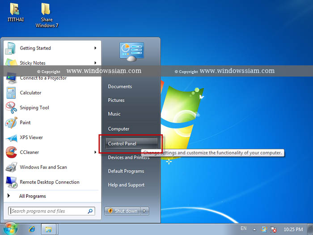Open Documents from Start menu
The height and width of the screenshot is (235, 313).
[120, 86]
